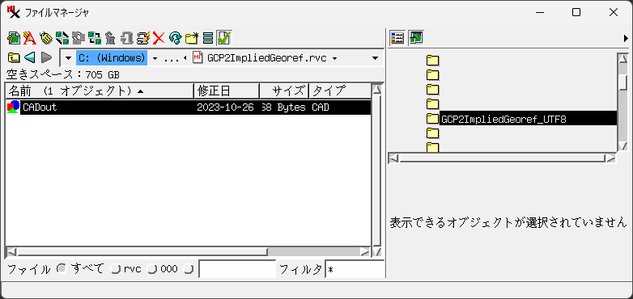Click the back navigation arrow
The width and height of the screenshot is (633, 299).
[29, 57]
